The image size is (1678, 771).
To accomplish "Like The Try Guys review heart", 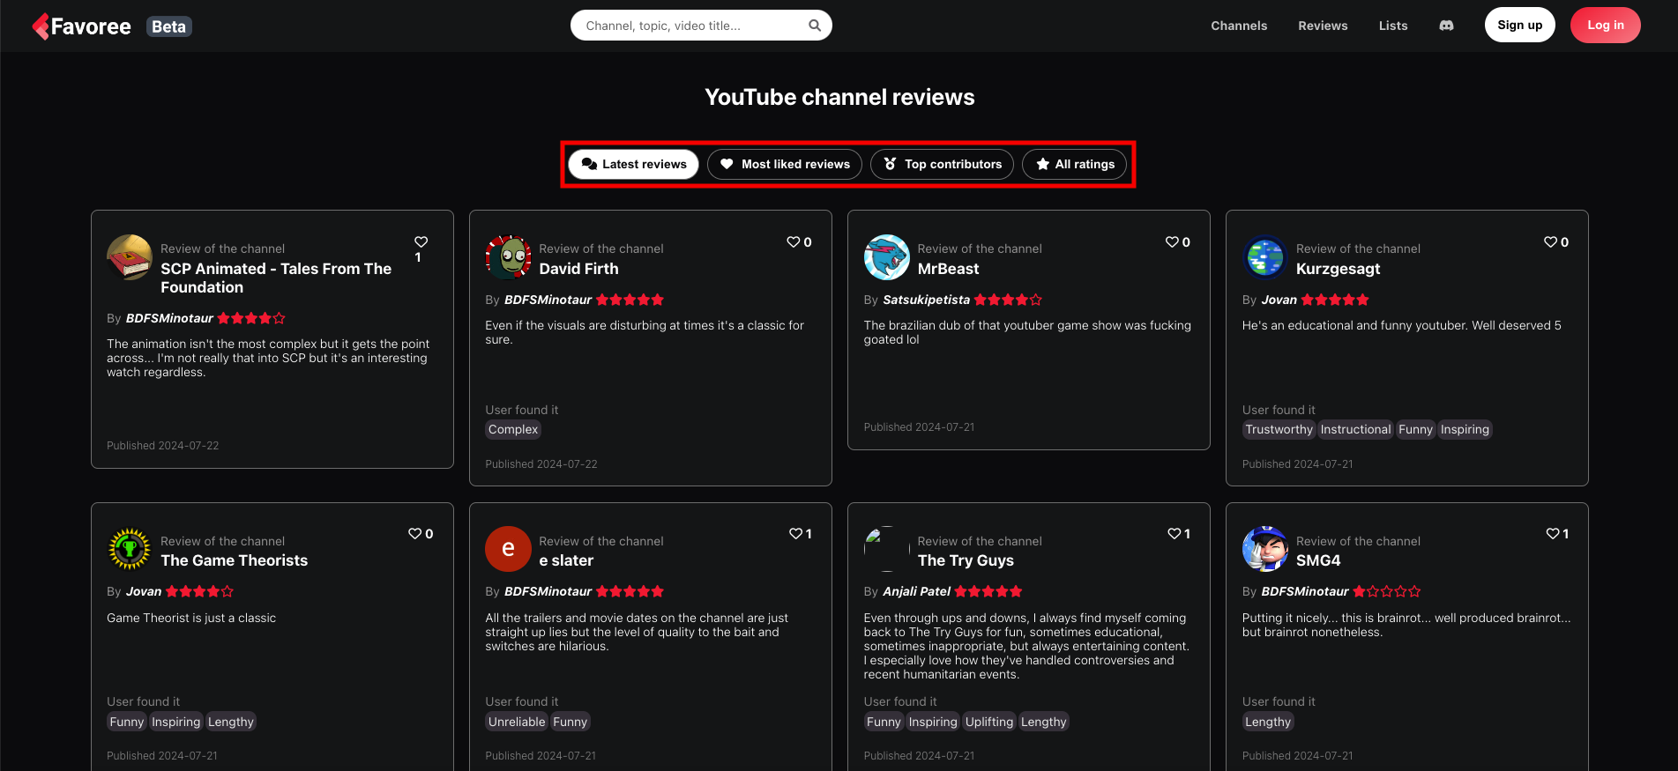I will click(x=1174, y=533).
